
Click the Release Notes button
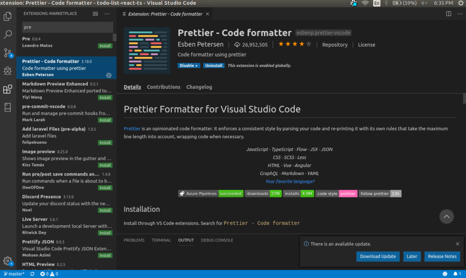tap(442, 256)
